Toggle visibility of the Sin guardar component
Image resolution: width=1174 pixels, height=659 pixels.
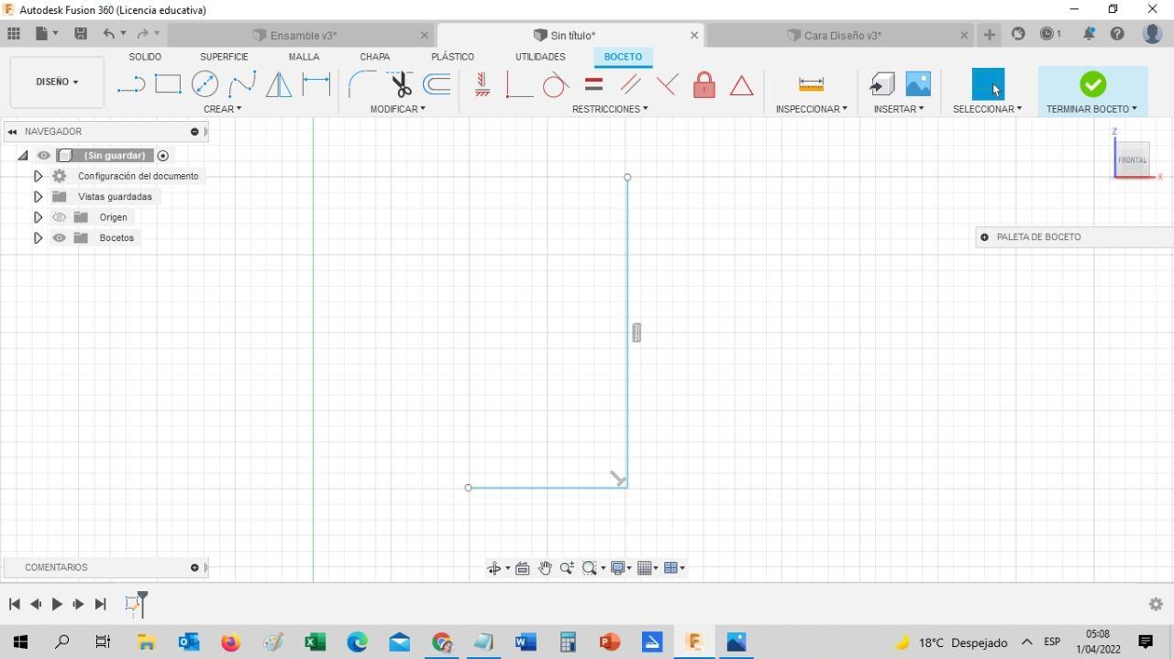[x=43, y=156]
